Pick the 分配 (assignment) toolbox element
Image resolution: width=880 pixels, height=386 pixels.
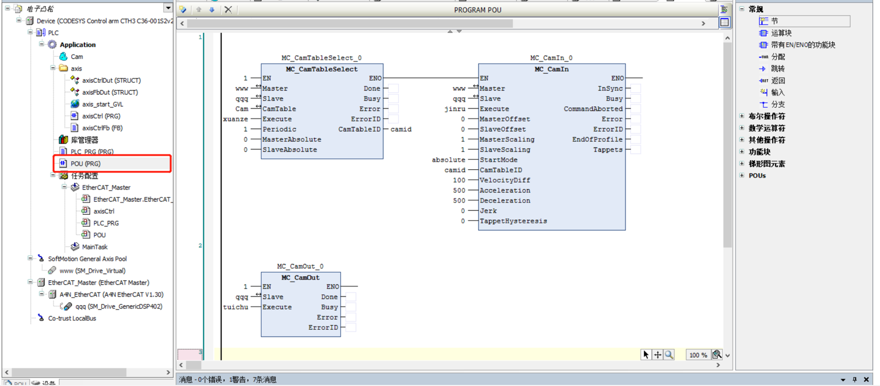click(x=772, y=57)
